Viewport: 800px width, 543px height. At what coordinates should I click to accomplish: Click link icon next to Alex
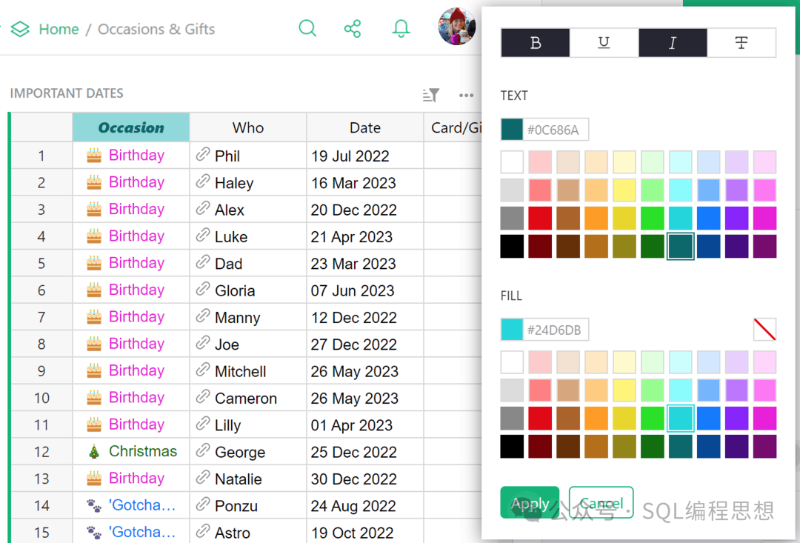point(203,208)
